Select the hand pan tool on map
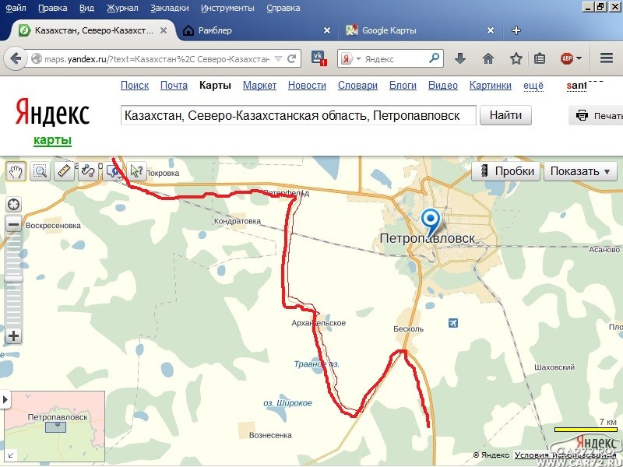 click(16, 171)
